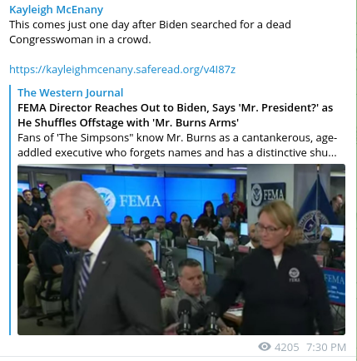Click the Simpsons article description text
This screenshot has height=361, width=357.
[177, 145]
